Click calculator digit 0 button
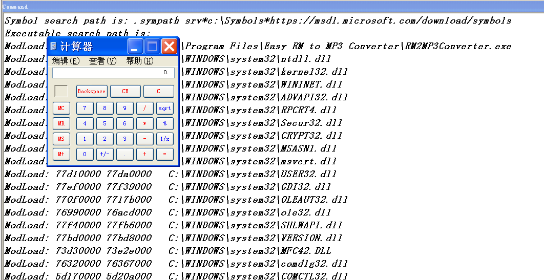544x280 pixels. coord(85,154)
